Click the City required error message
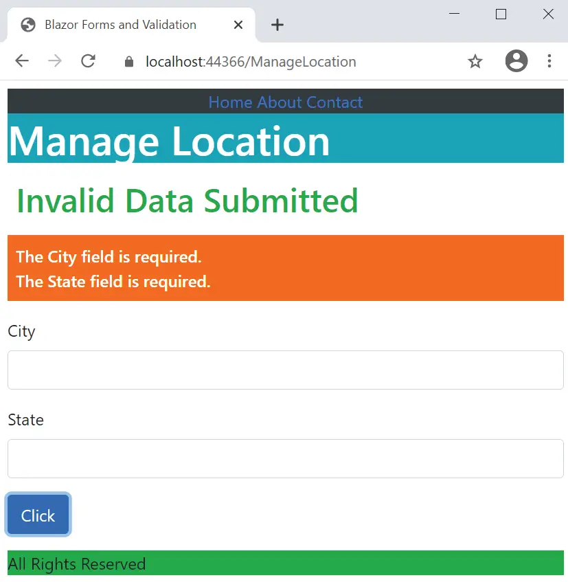Screen dimensions: 568x582 coord(108,256)
